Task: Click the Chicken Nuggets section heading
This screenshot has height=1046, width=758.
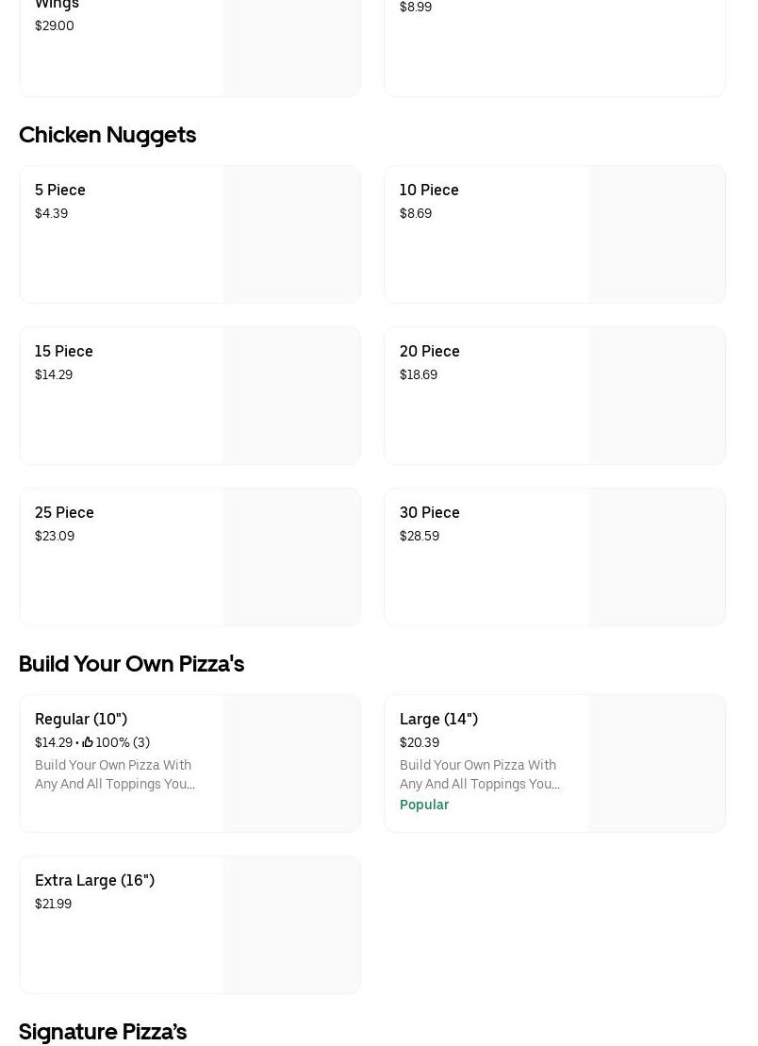Action: pyautogui.click(x=107, y=135)
